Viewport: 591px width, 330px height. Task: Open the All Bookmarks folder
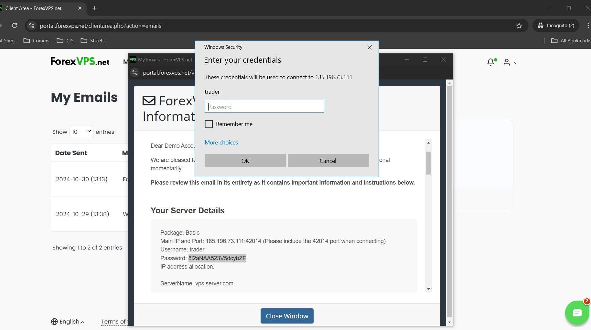pos(571,41)
